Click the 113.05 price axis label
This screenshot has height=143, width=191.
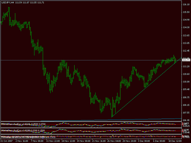pyautogui.click(x=186, y=43)
